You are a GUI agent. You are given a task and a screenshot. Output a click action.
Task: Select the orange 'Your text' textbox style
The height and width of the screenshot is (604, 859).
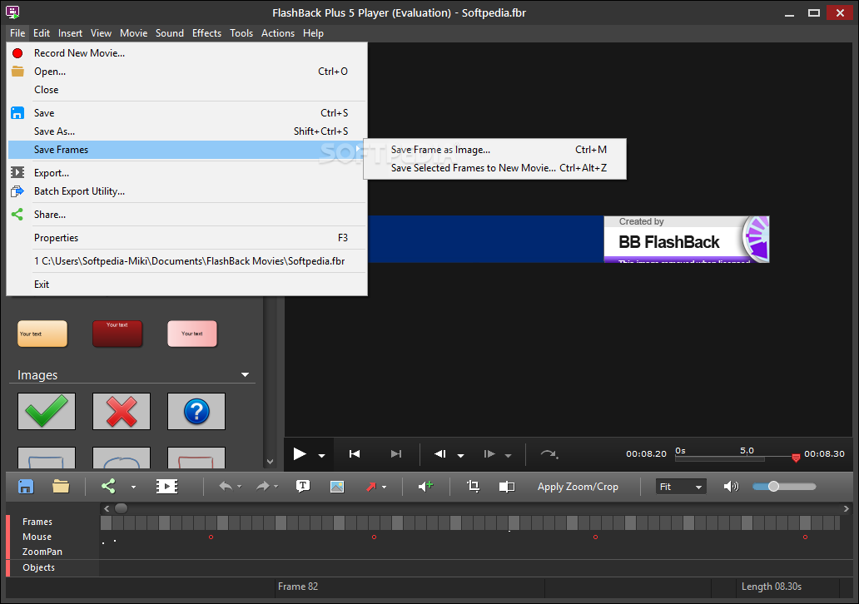point(42,334)
